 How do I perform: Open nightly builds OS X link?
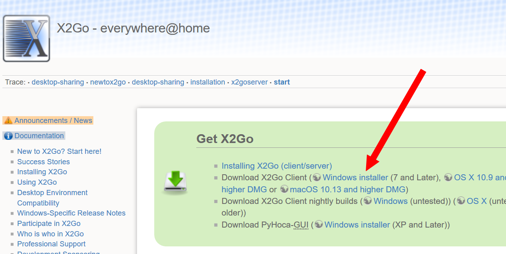point(477,201)
